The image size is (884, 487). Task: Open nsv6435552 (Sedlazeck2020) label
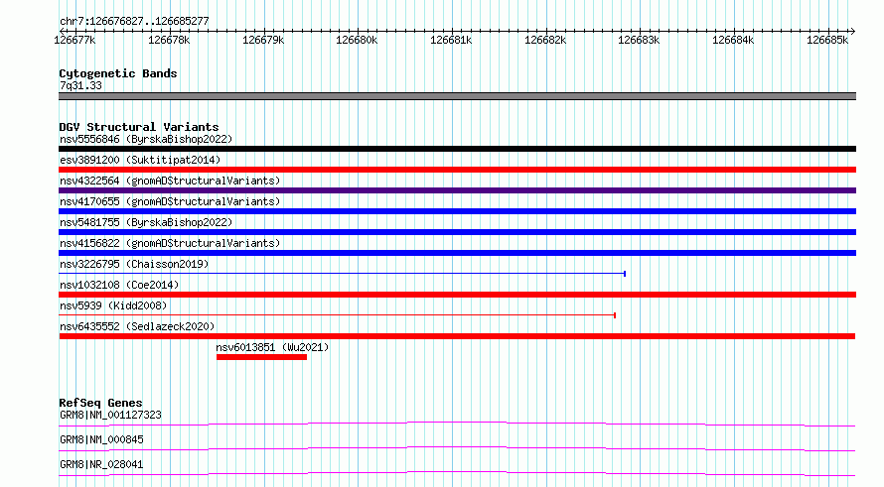click(137, 326)
